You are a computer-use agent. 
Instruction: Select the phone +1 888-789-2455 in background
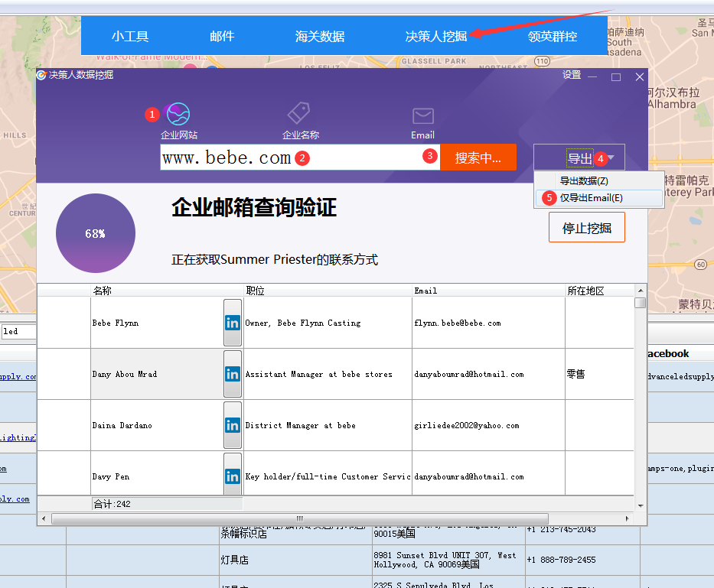coord(582,560)
